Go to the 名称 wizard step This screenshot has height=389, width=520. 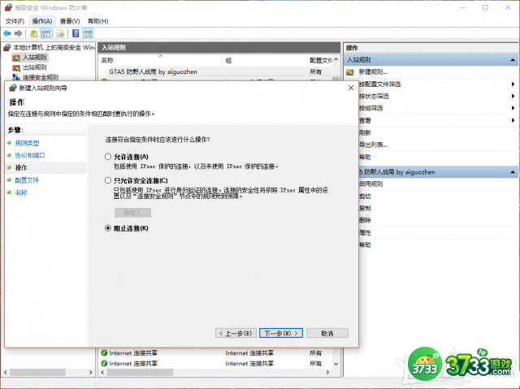point(21,192)
